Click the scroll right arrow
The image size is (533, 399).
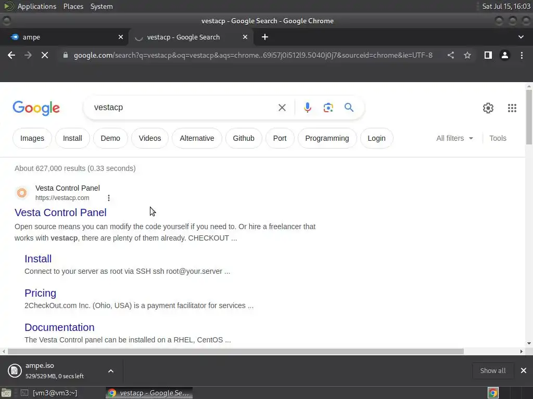click(522, 352)
